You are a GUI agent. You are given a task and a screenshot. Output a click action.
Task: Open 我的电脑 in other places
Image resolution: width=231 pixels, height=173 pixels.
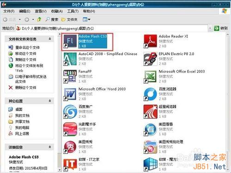pos(22,128)
